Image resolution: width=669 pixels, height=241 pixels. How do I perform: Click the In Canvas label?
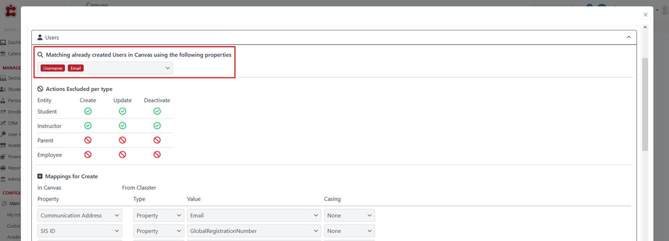click(x=49, y=188)
